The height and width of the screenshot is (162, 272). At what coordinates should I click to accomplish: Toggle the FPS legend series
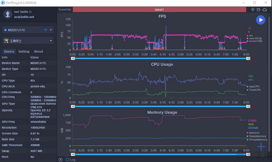click(x=250, y=36)
